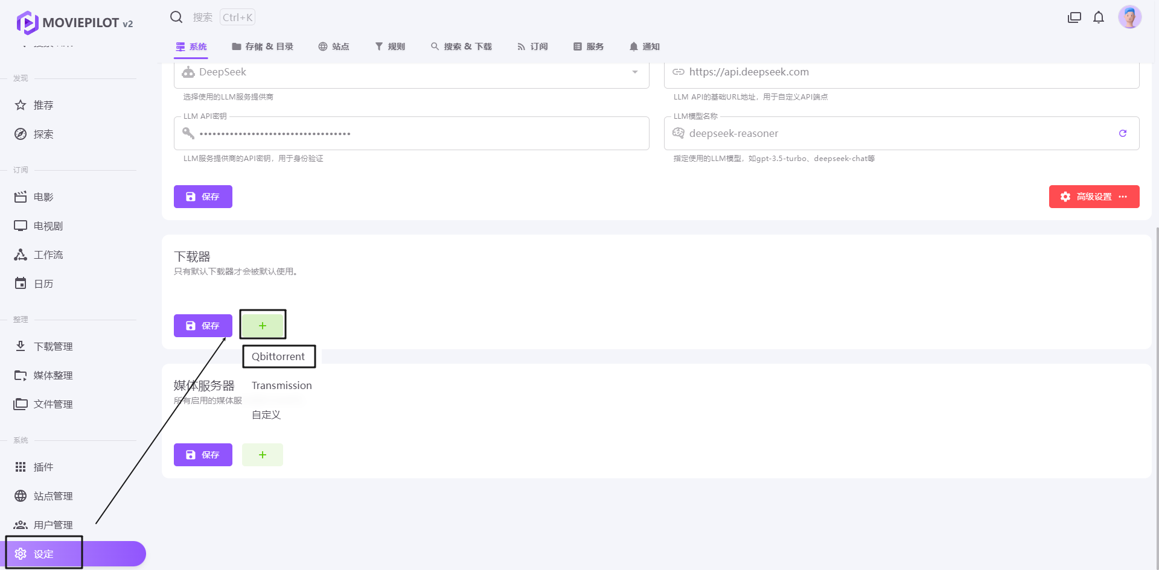
Task: Expand the DeepSeek provider dropdown
Action: coord(634,72)
